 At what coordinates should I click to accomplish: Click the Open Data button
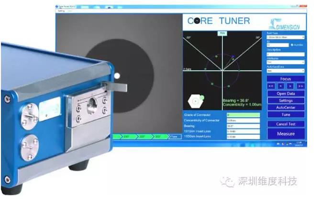coord(285,94)
